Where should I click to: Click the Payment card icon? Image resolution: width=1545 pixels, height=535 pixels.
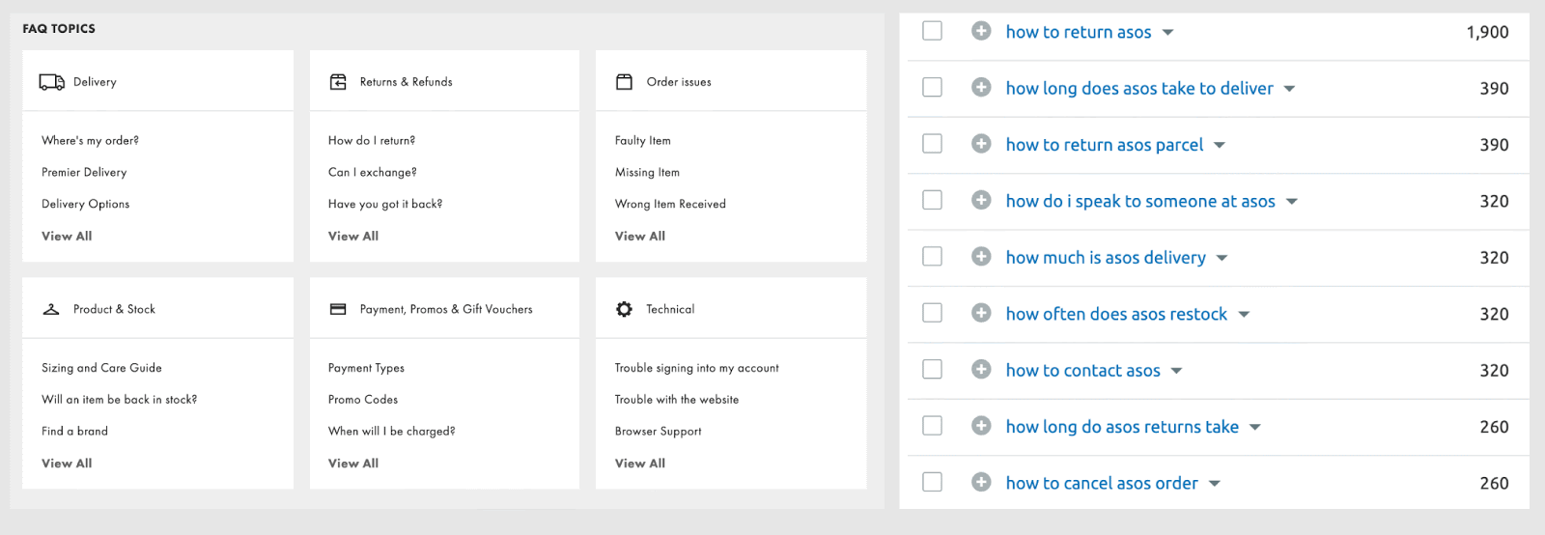click(338, 309)
